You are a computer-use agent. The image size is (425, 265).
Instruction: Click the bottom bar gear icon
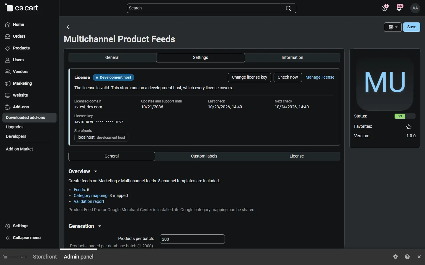395,257
